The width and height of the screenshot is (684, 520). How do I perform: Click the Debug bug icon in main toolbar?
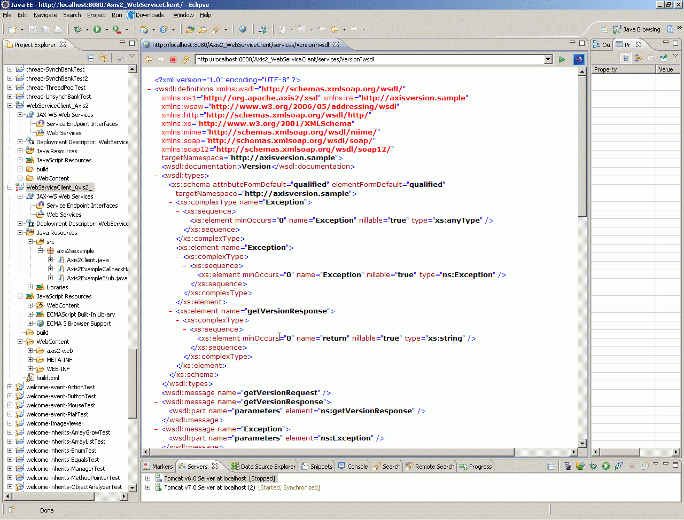coord(78,30)
